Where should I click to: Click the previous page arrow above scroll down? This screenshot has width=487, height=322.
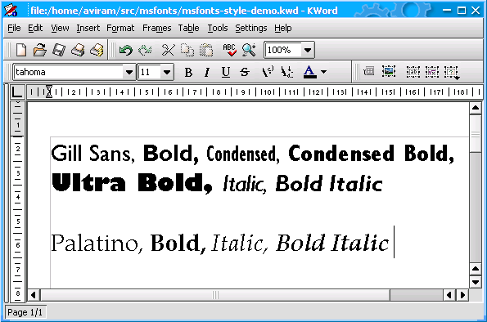[476, 269]
